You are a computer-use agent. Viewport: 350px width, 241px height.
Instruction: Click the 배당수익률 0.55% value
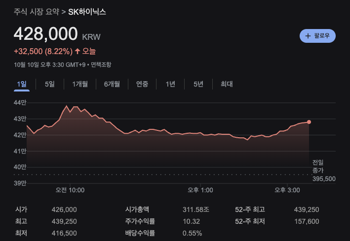pos(193,233)
